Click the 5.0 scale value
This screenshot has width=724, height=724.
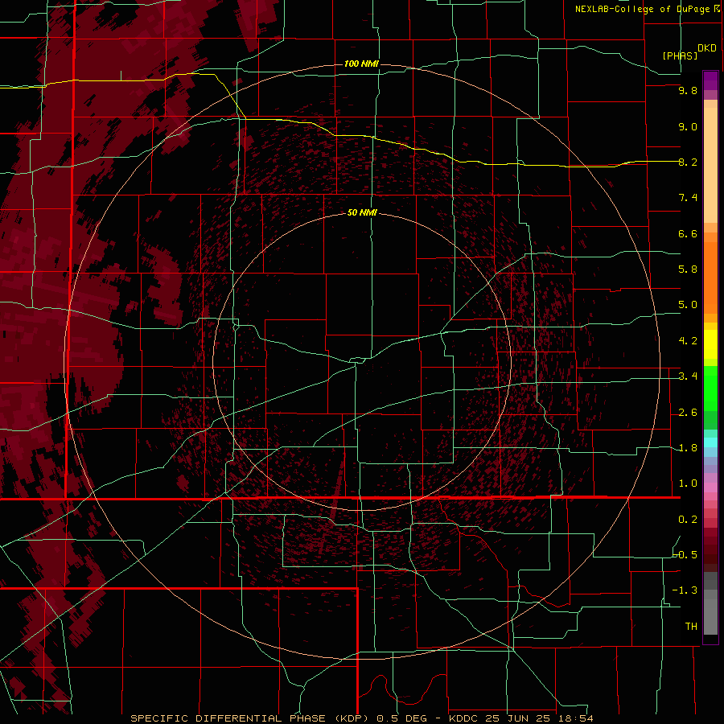(x=688, y=305)
